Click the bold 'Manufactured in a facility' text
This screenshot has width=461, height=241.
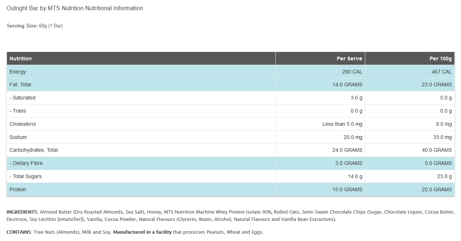(x=142, y=232)
